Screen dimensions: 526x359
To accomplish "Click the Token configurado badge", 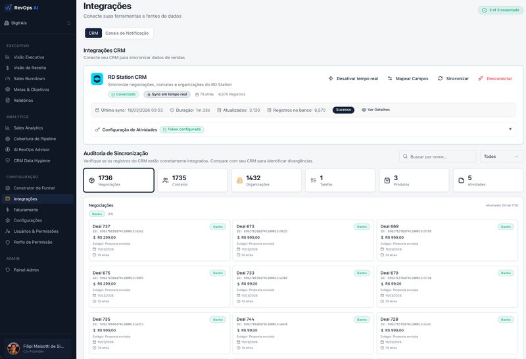I will point(182,130).
